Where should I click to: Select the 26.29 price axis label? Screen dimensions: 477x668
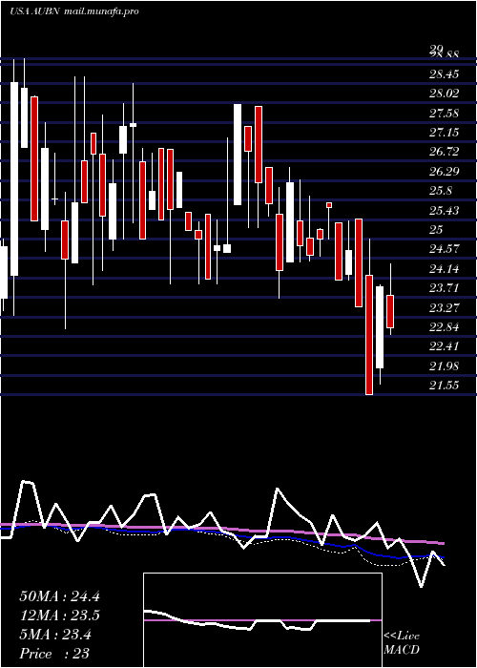click(x=445, y=172)
